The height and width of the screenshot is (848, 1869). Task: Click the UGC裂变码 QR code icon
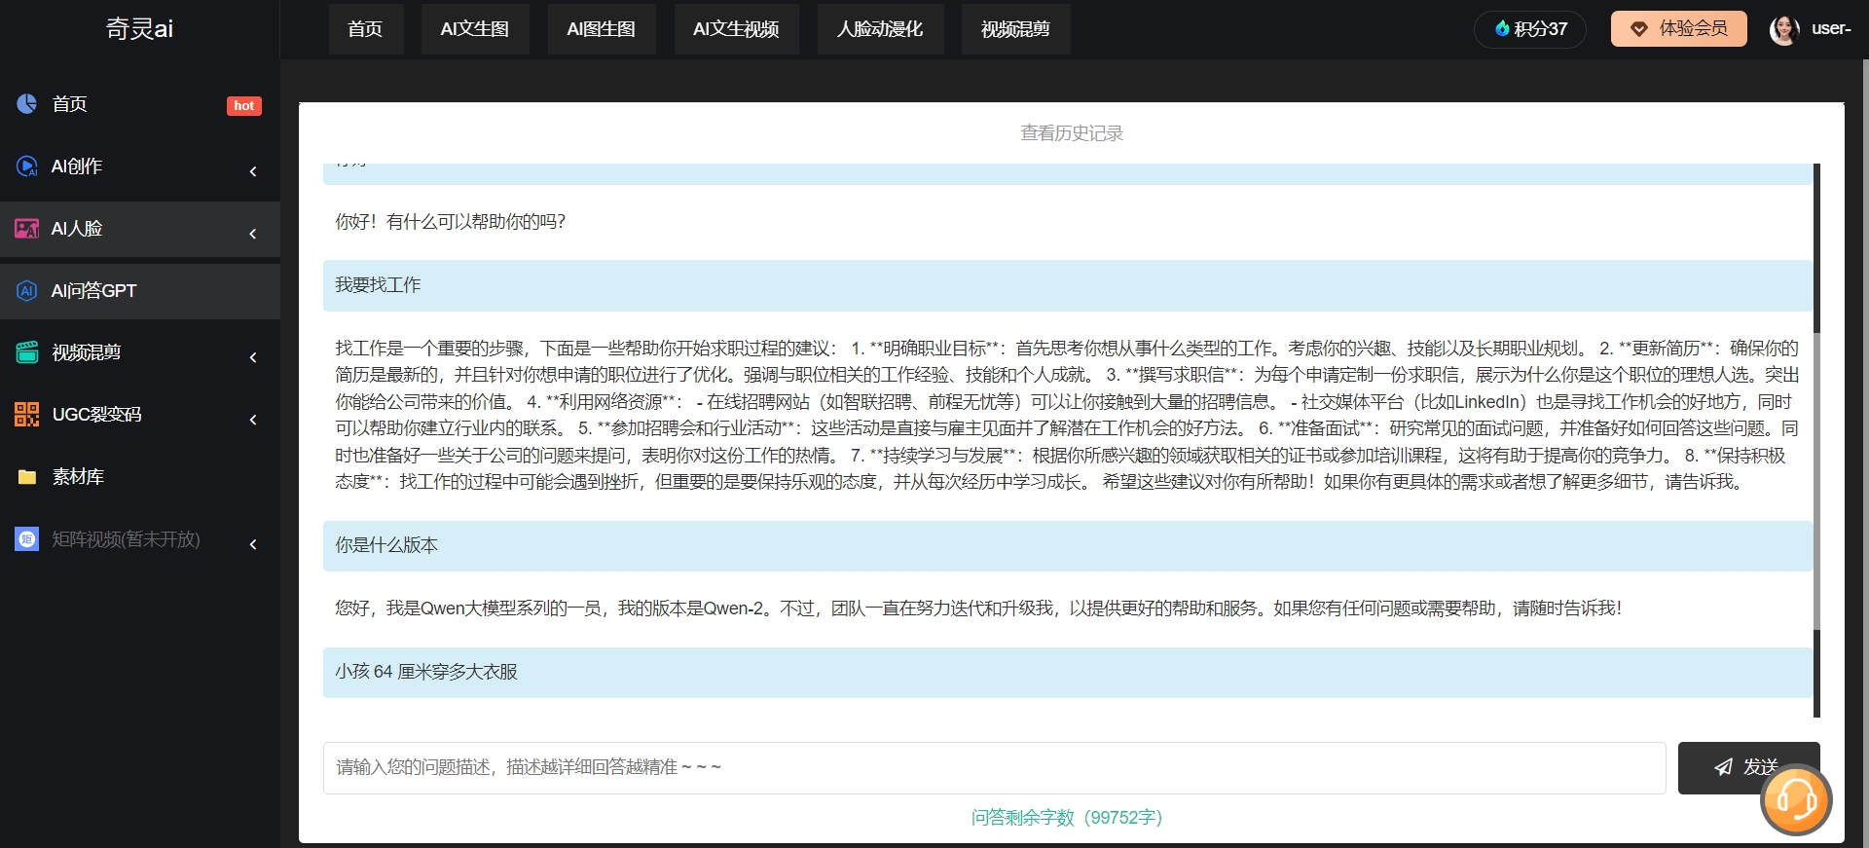tap(27, 415)
